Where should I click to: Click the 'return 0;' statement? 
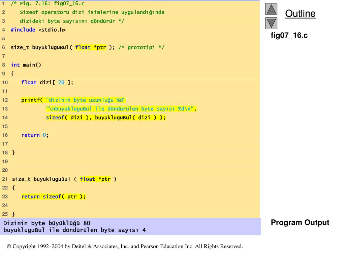(35, 135)
